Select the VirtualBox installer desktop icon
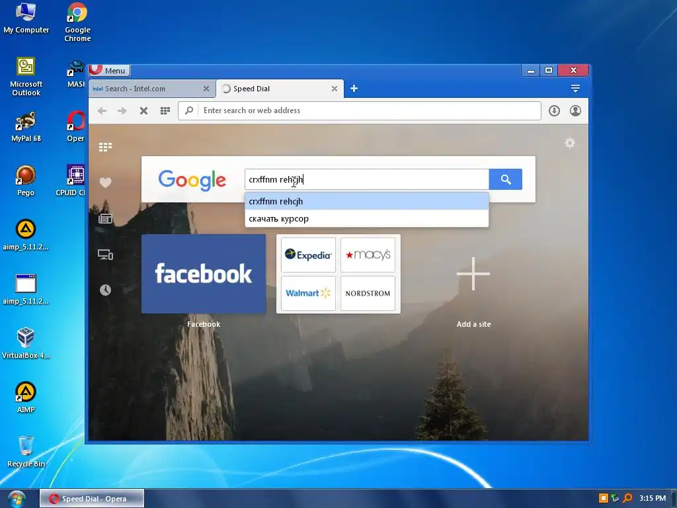This screenshot has height=508, width=677. pos(26,343)
